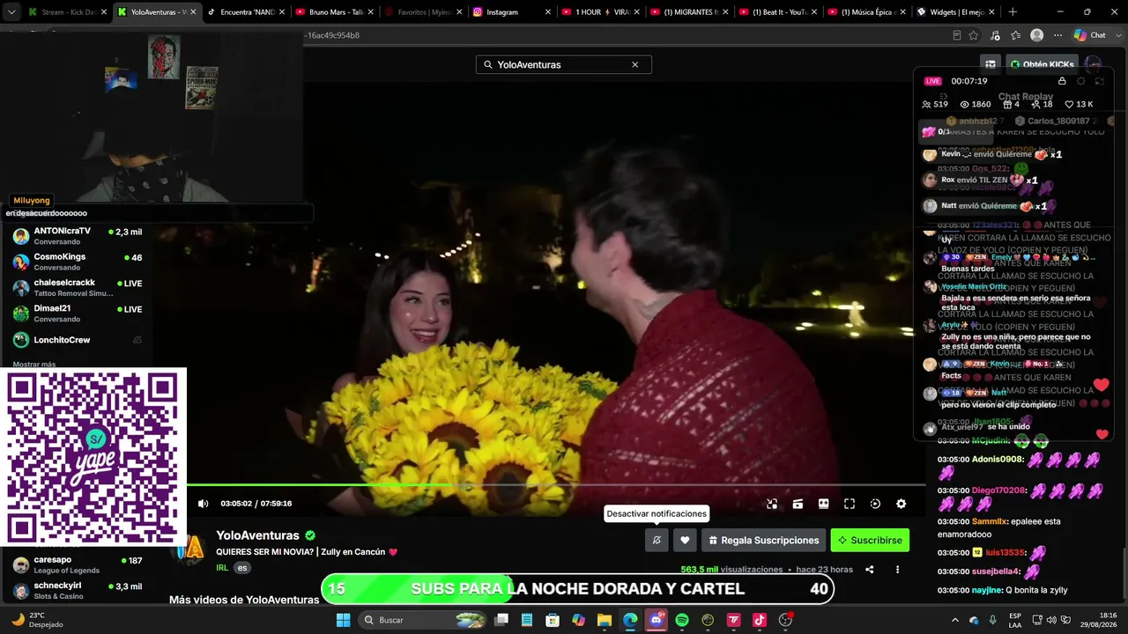Open Windows Start menu
Screen dimensions: 1128x634
(344, 620)
